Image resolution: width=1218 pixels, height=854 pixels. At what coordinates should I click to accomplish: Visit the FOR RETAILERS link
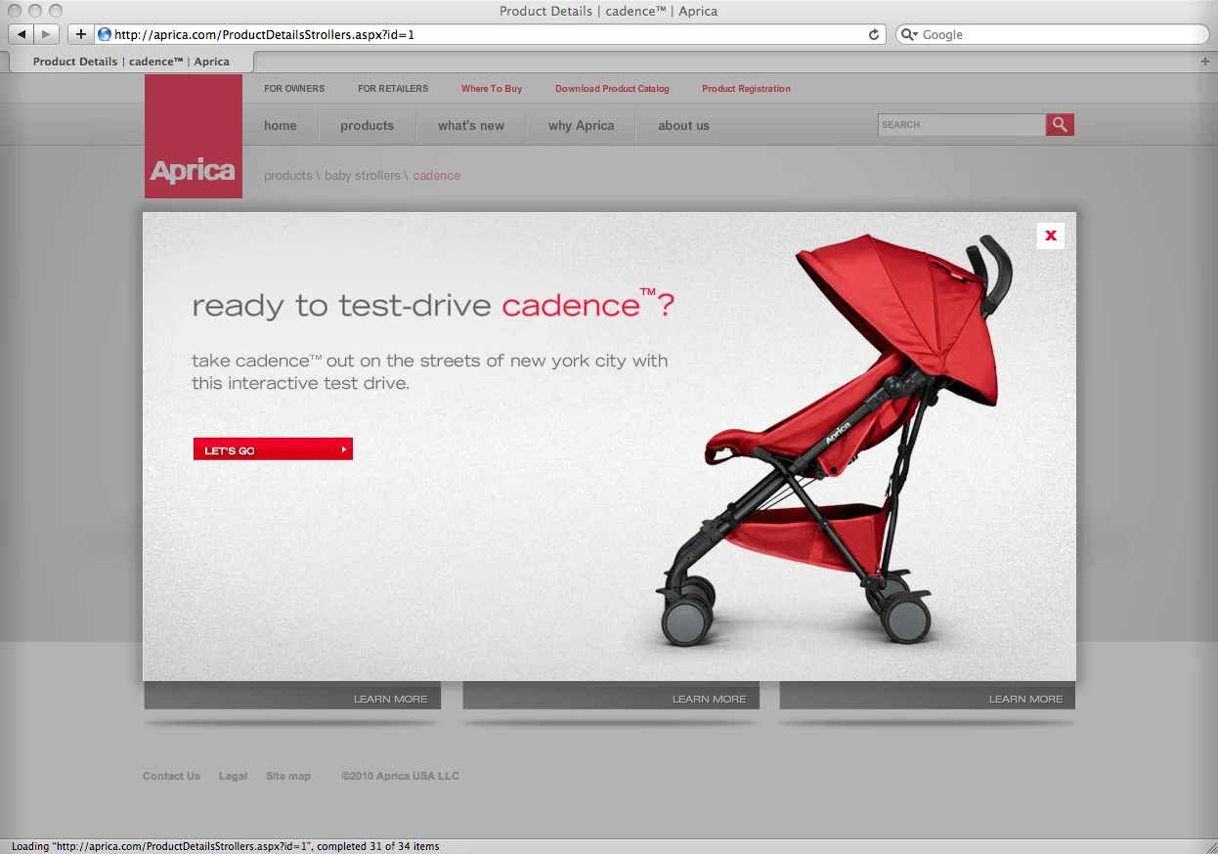[x=393, y=88]
